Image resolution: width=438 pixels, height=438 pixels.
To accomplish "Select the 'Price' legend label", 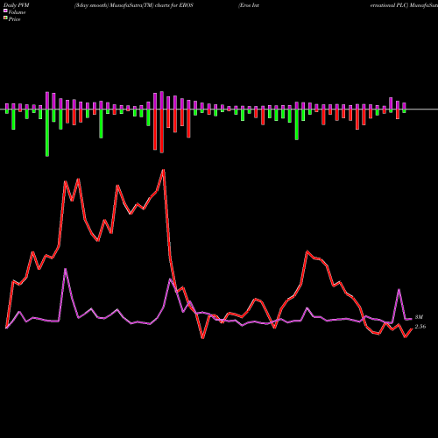I will [14, 19].
